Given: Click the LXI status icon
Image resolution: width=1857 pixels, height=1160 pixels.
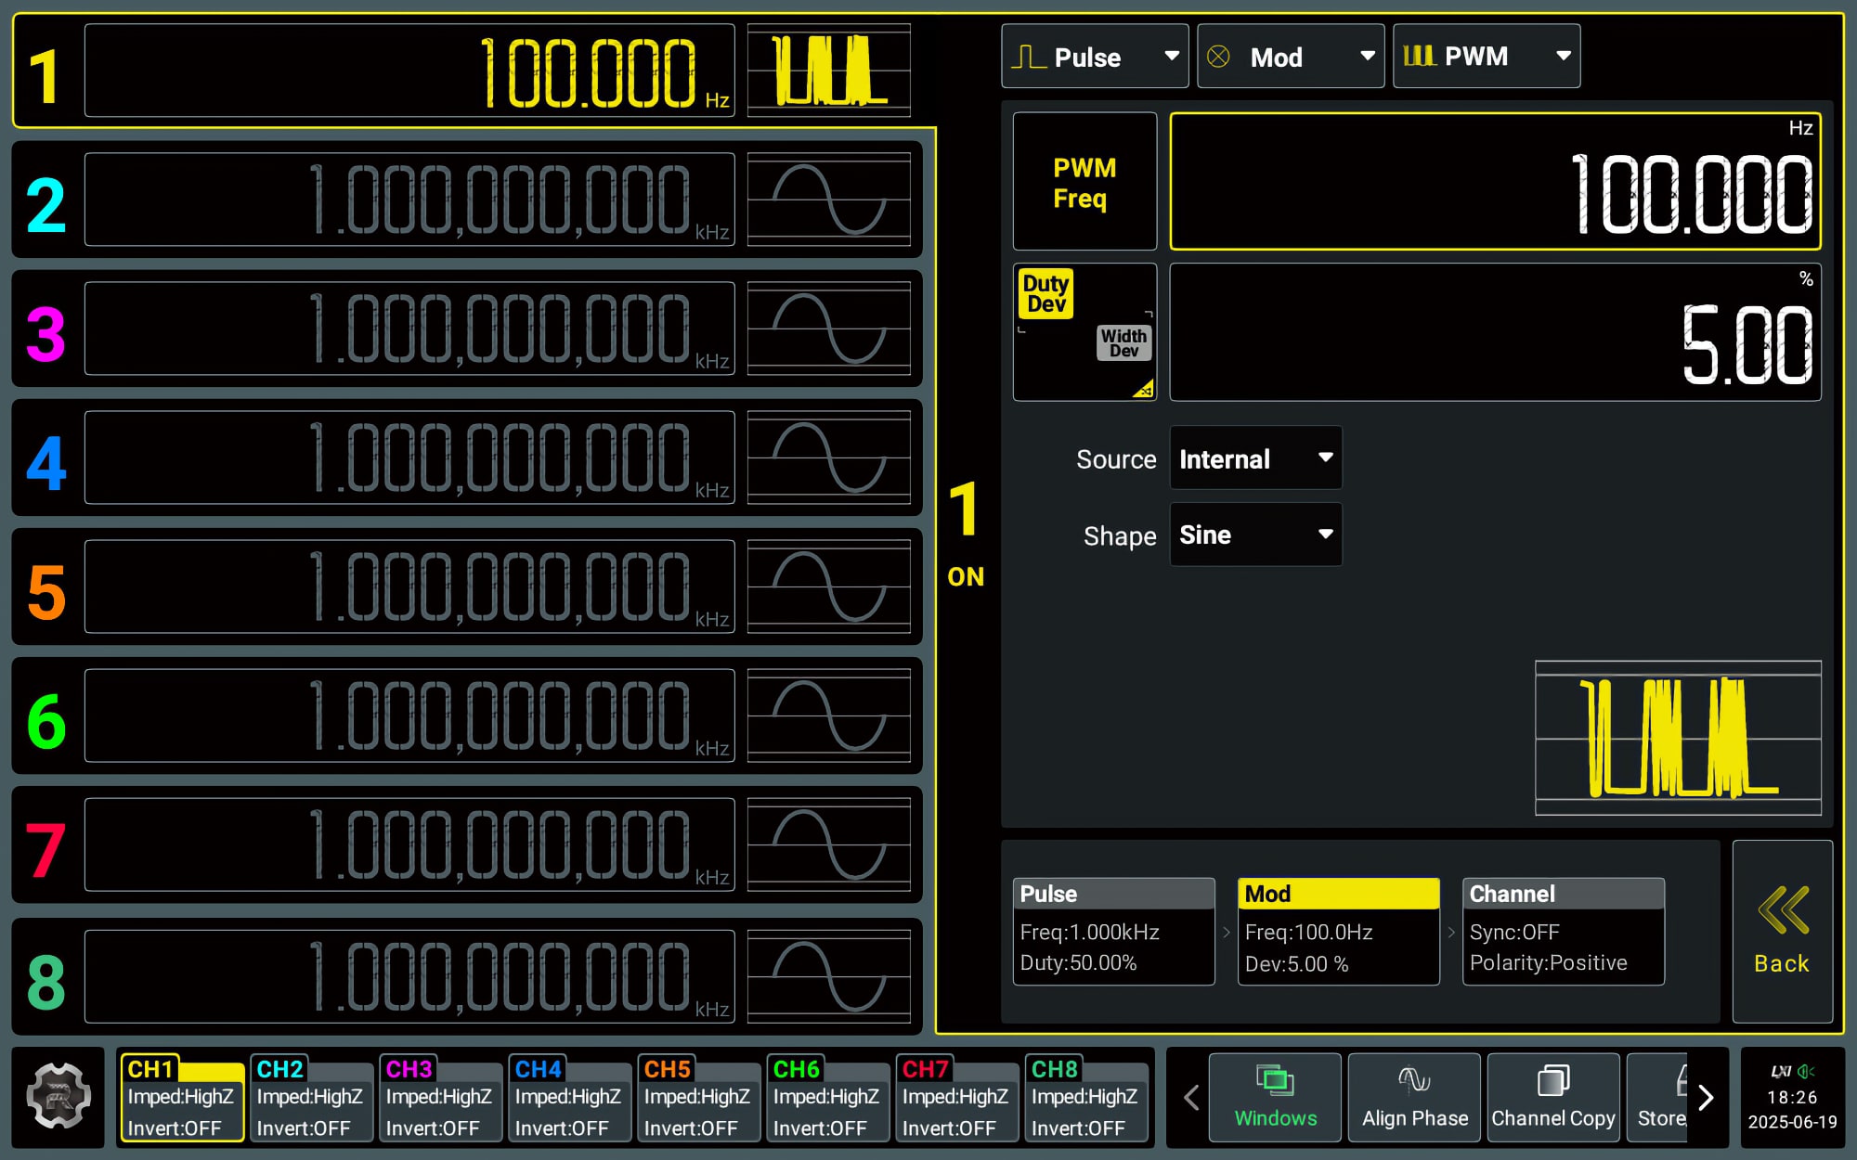Looking at the screenshot, I should tap(1780, 1072).
